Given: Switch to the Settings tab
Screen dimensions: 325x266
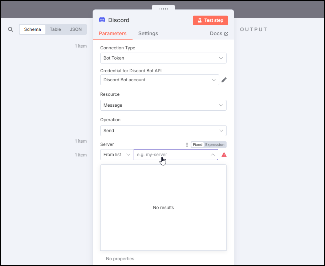Looking at the screenshot, I should tap(148, 33).
